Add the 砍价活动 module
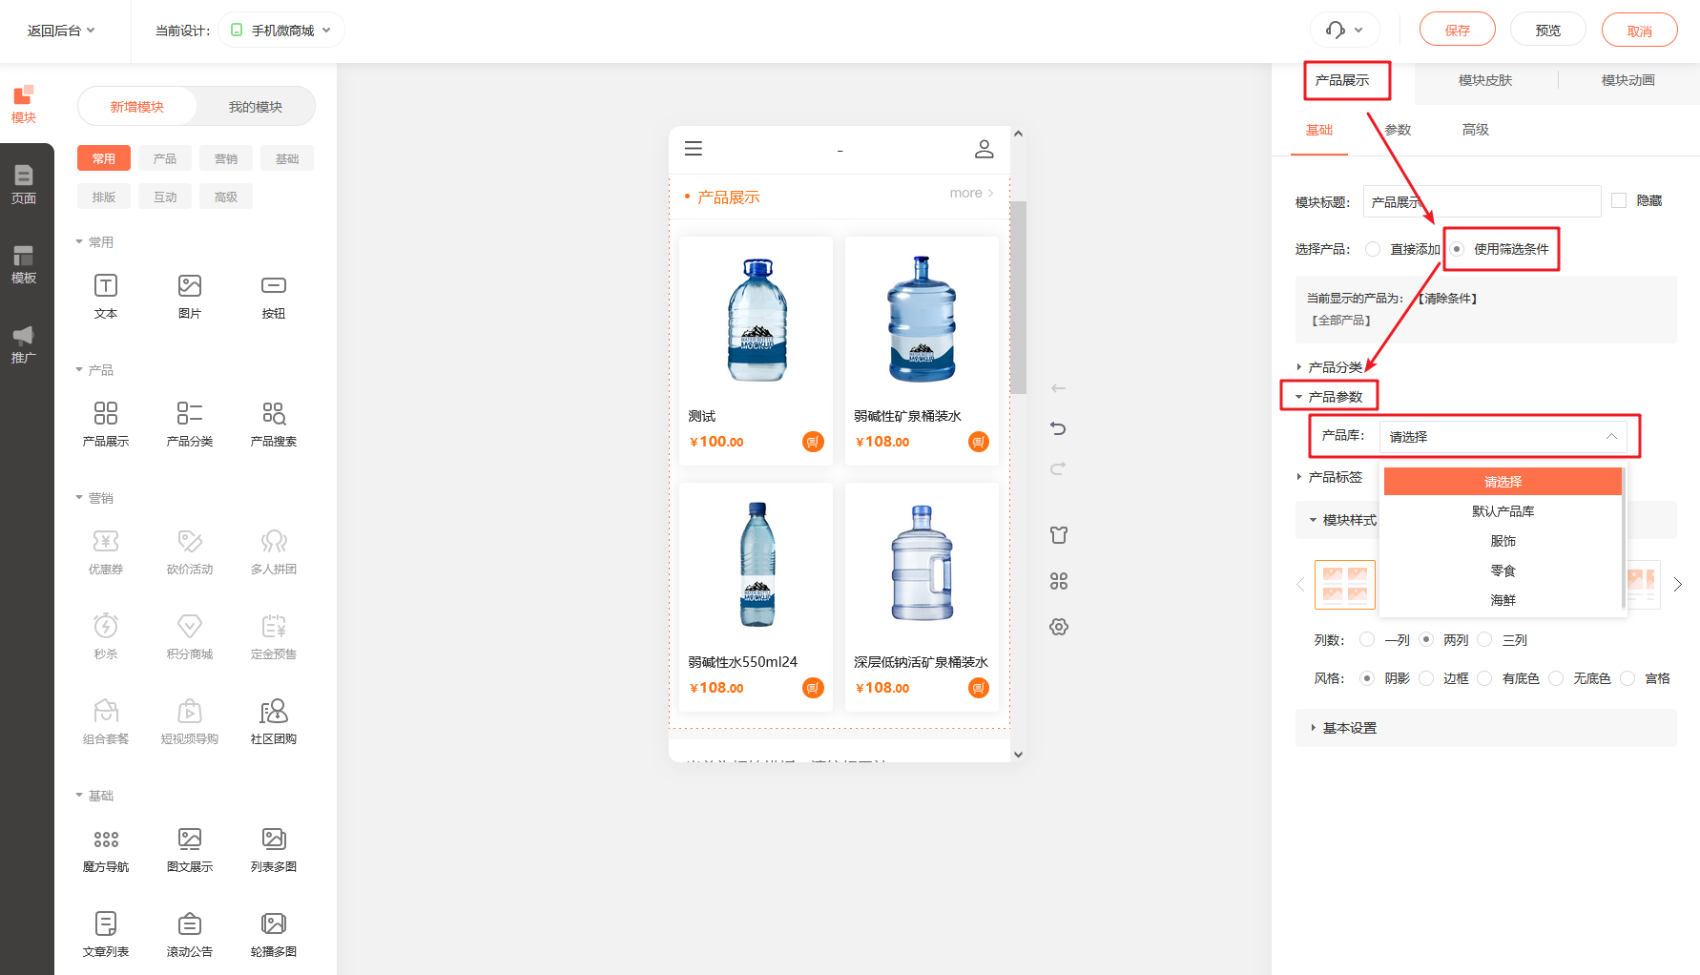 (x=190, y=551)
